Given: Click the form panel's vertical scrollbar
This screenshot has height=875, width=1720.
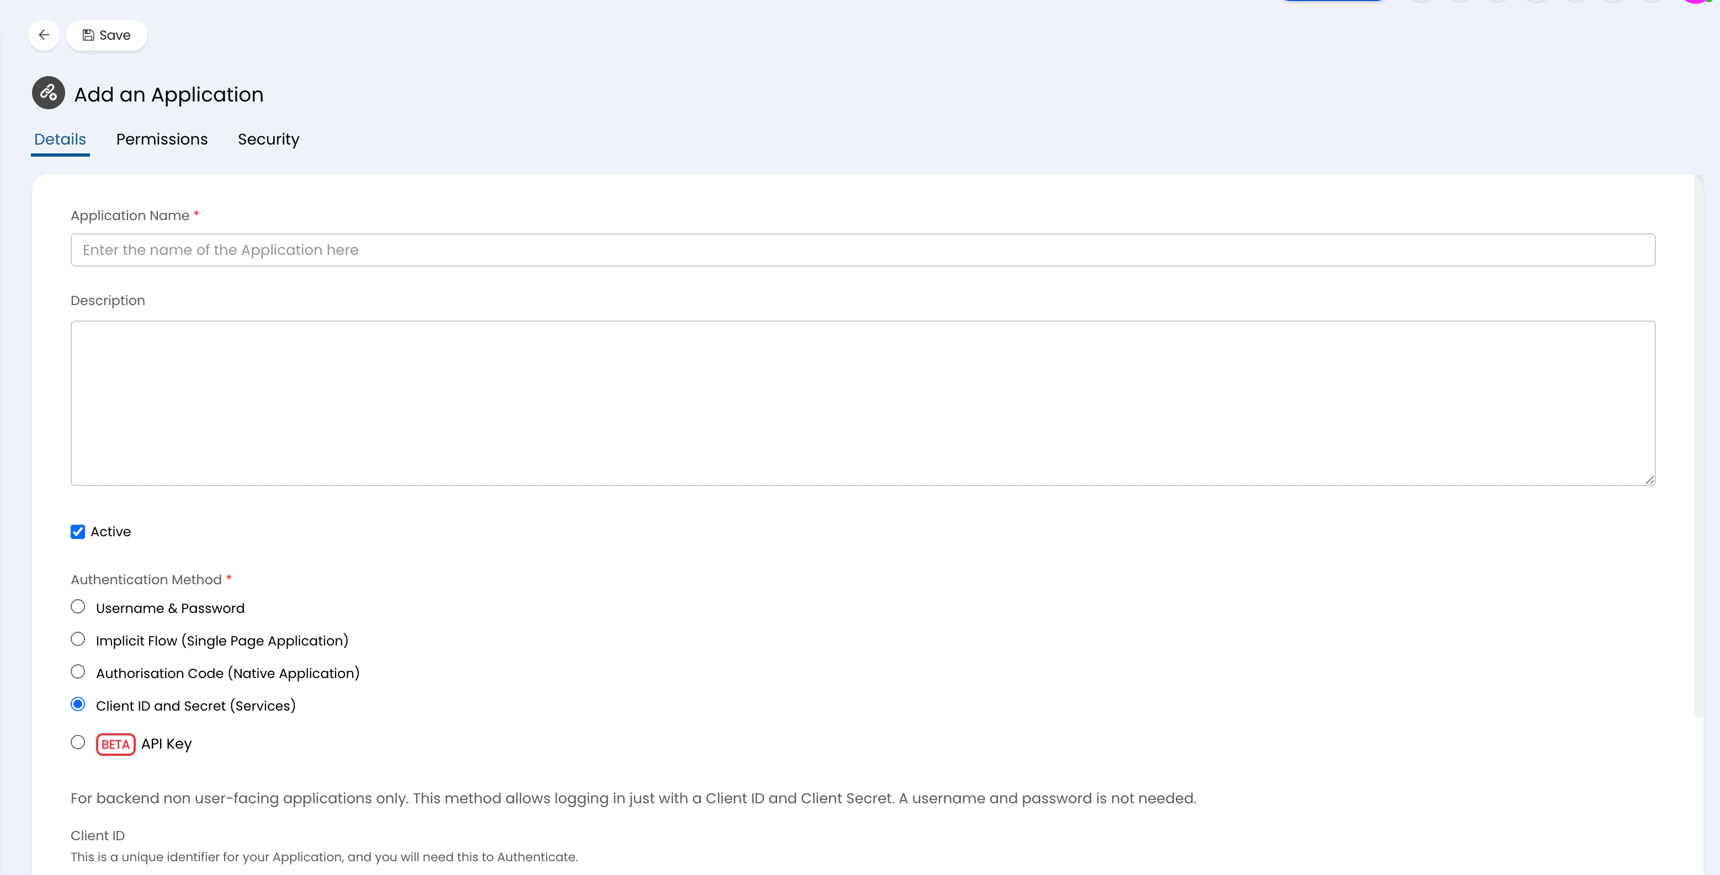Looking at the screenshot, I should (x=1698, y=447).
